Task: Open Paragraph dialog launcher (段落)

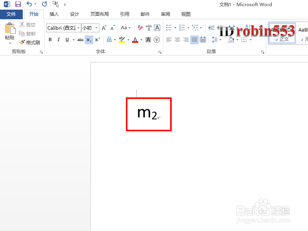Action: point(263,52)
